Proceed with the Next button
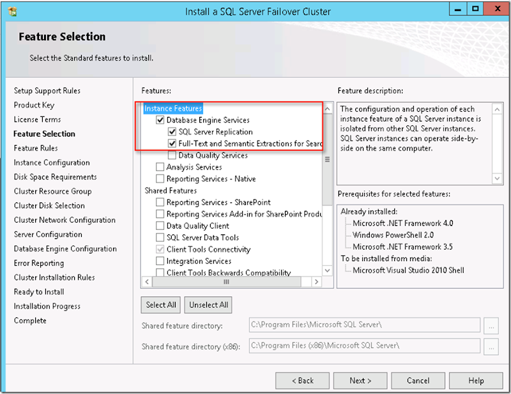511x394 pixels. coord(360,381)
